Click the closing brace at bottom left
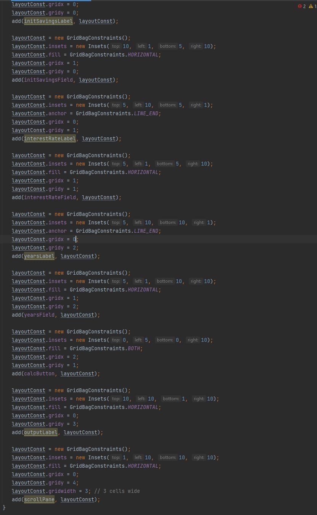This screenshot has height=515, width=317. click(x=4, y=508)
